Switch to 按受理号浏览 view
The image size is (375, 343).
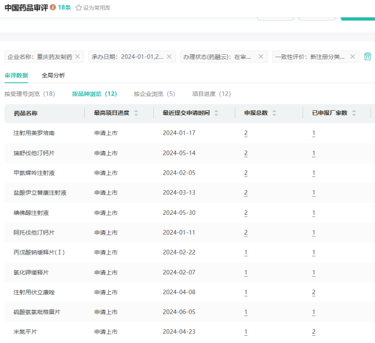pos(29,94)
